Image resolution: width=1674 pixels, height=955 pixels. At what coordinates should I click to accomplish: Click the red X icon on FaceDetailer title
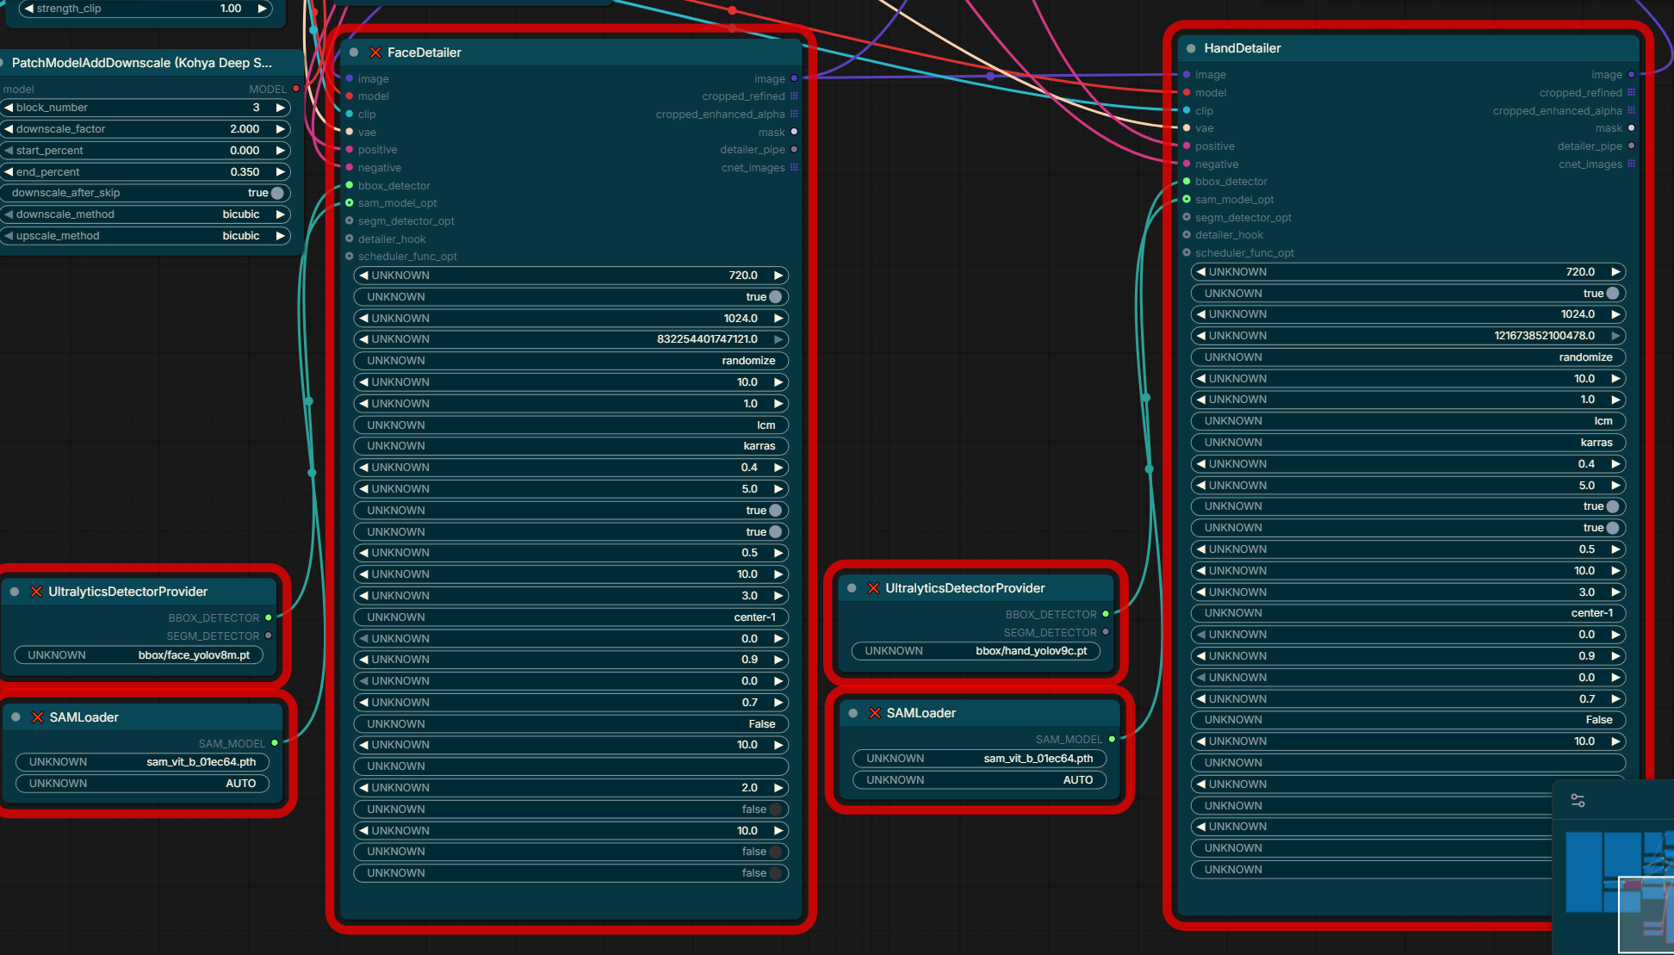(375, 53)
